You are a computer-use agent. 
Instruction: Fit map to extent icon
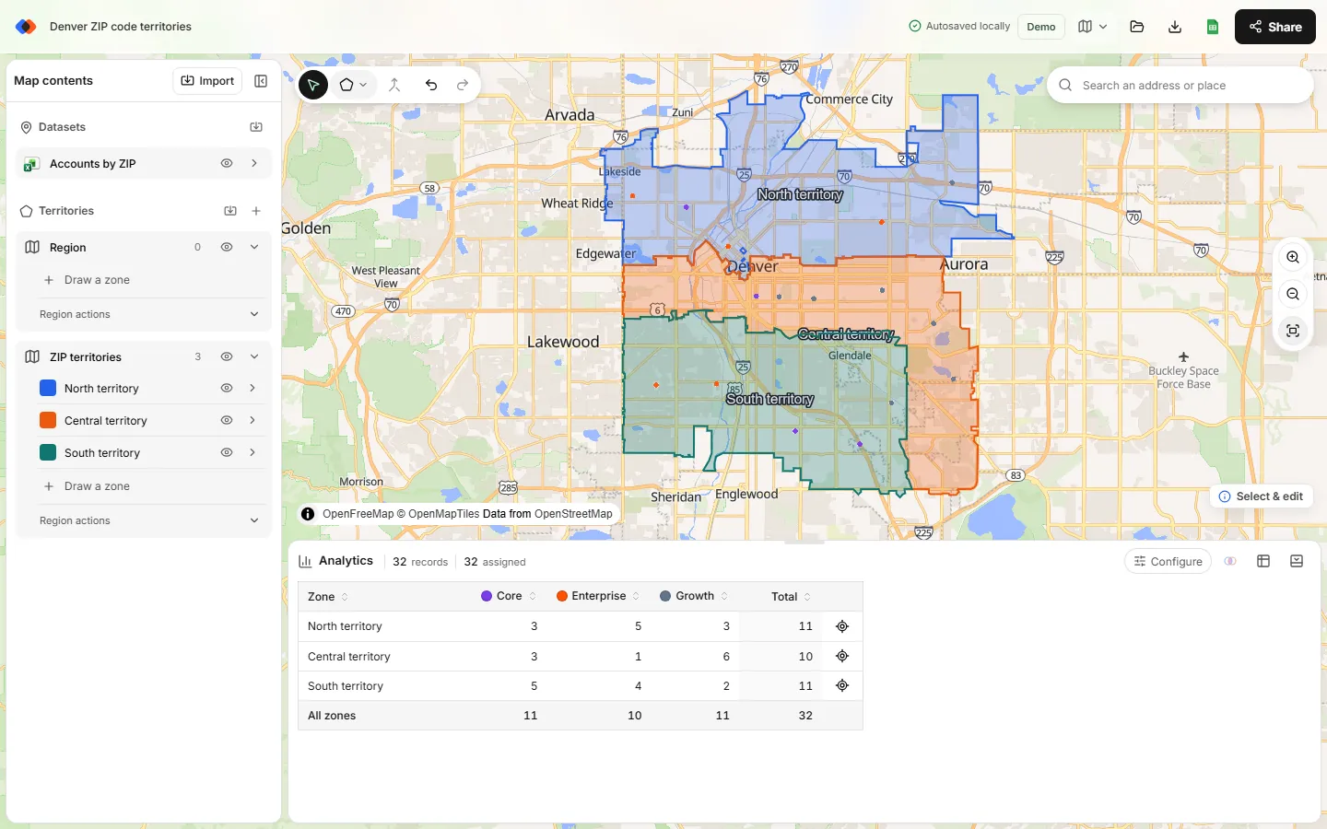pos(1293,331)
